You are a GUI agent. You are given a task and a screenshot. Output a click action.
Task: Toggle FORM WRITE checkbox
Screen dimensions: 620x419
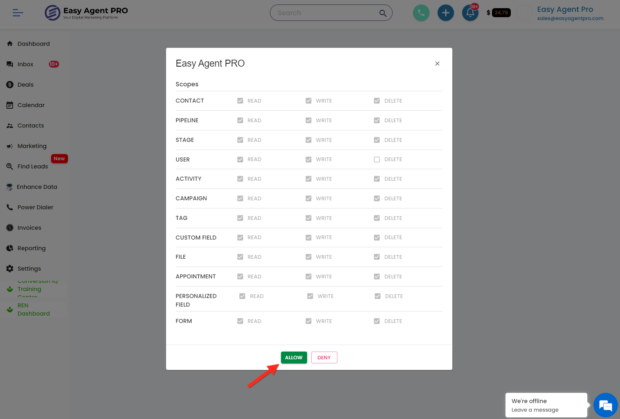(308, 321)
